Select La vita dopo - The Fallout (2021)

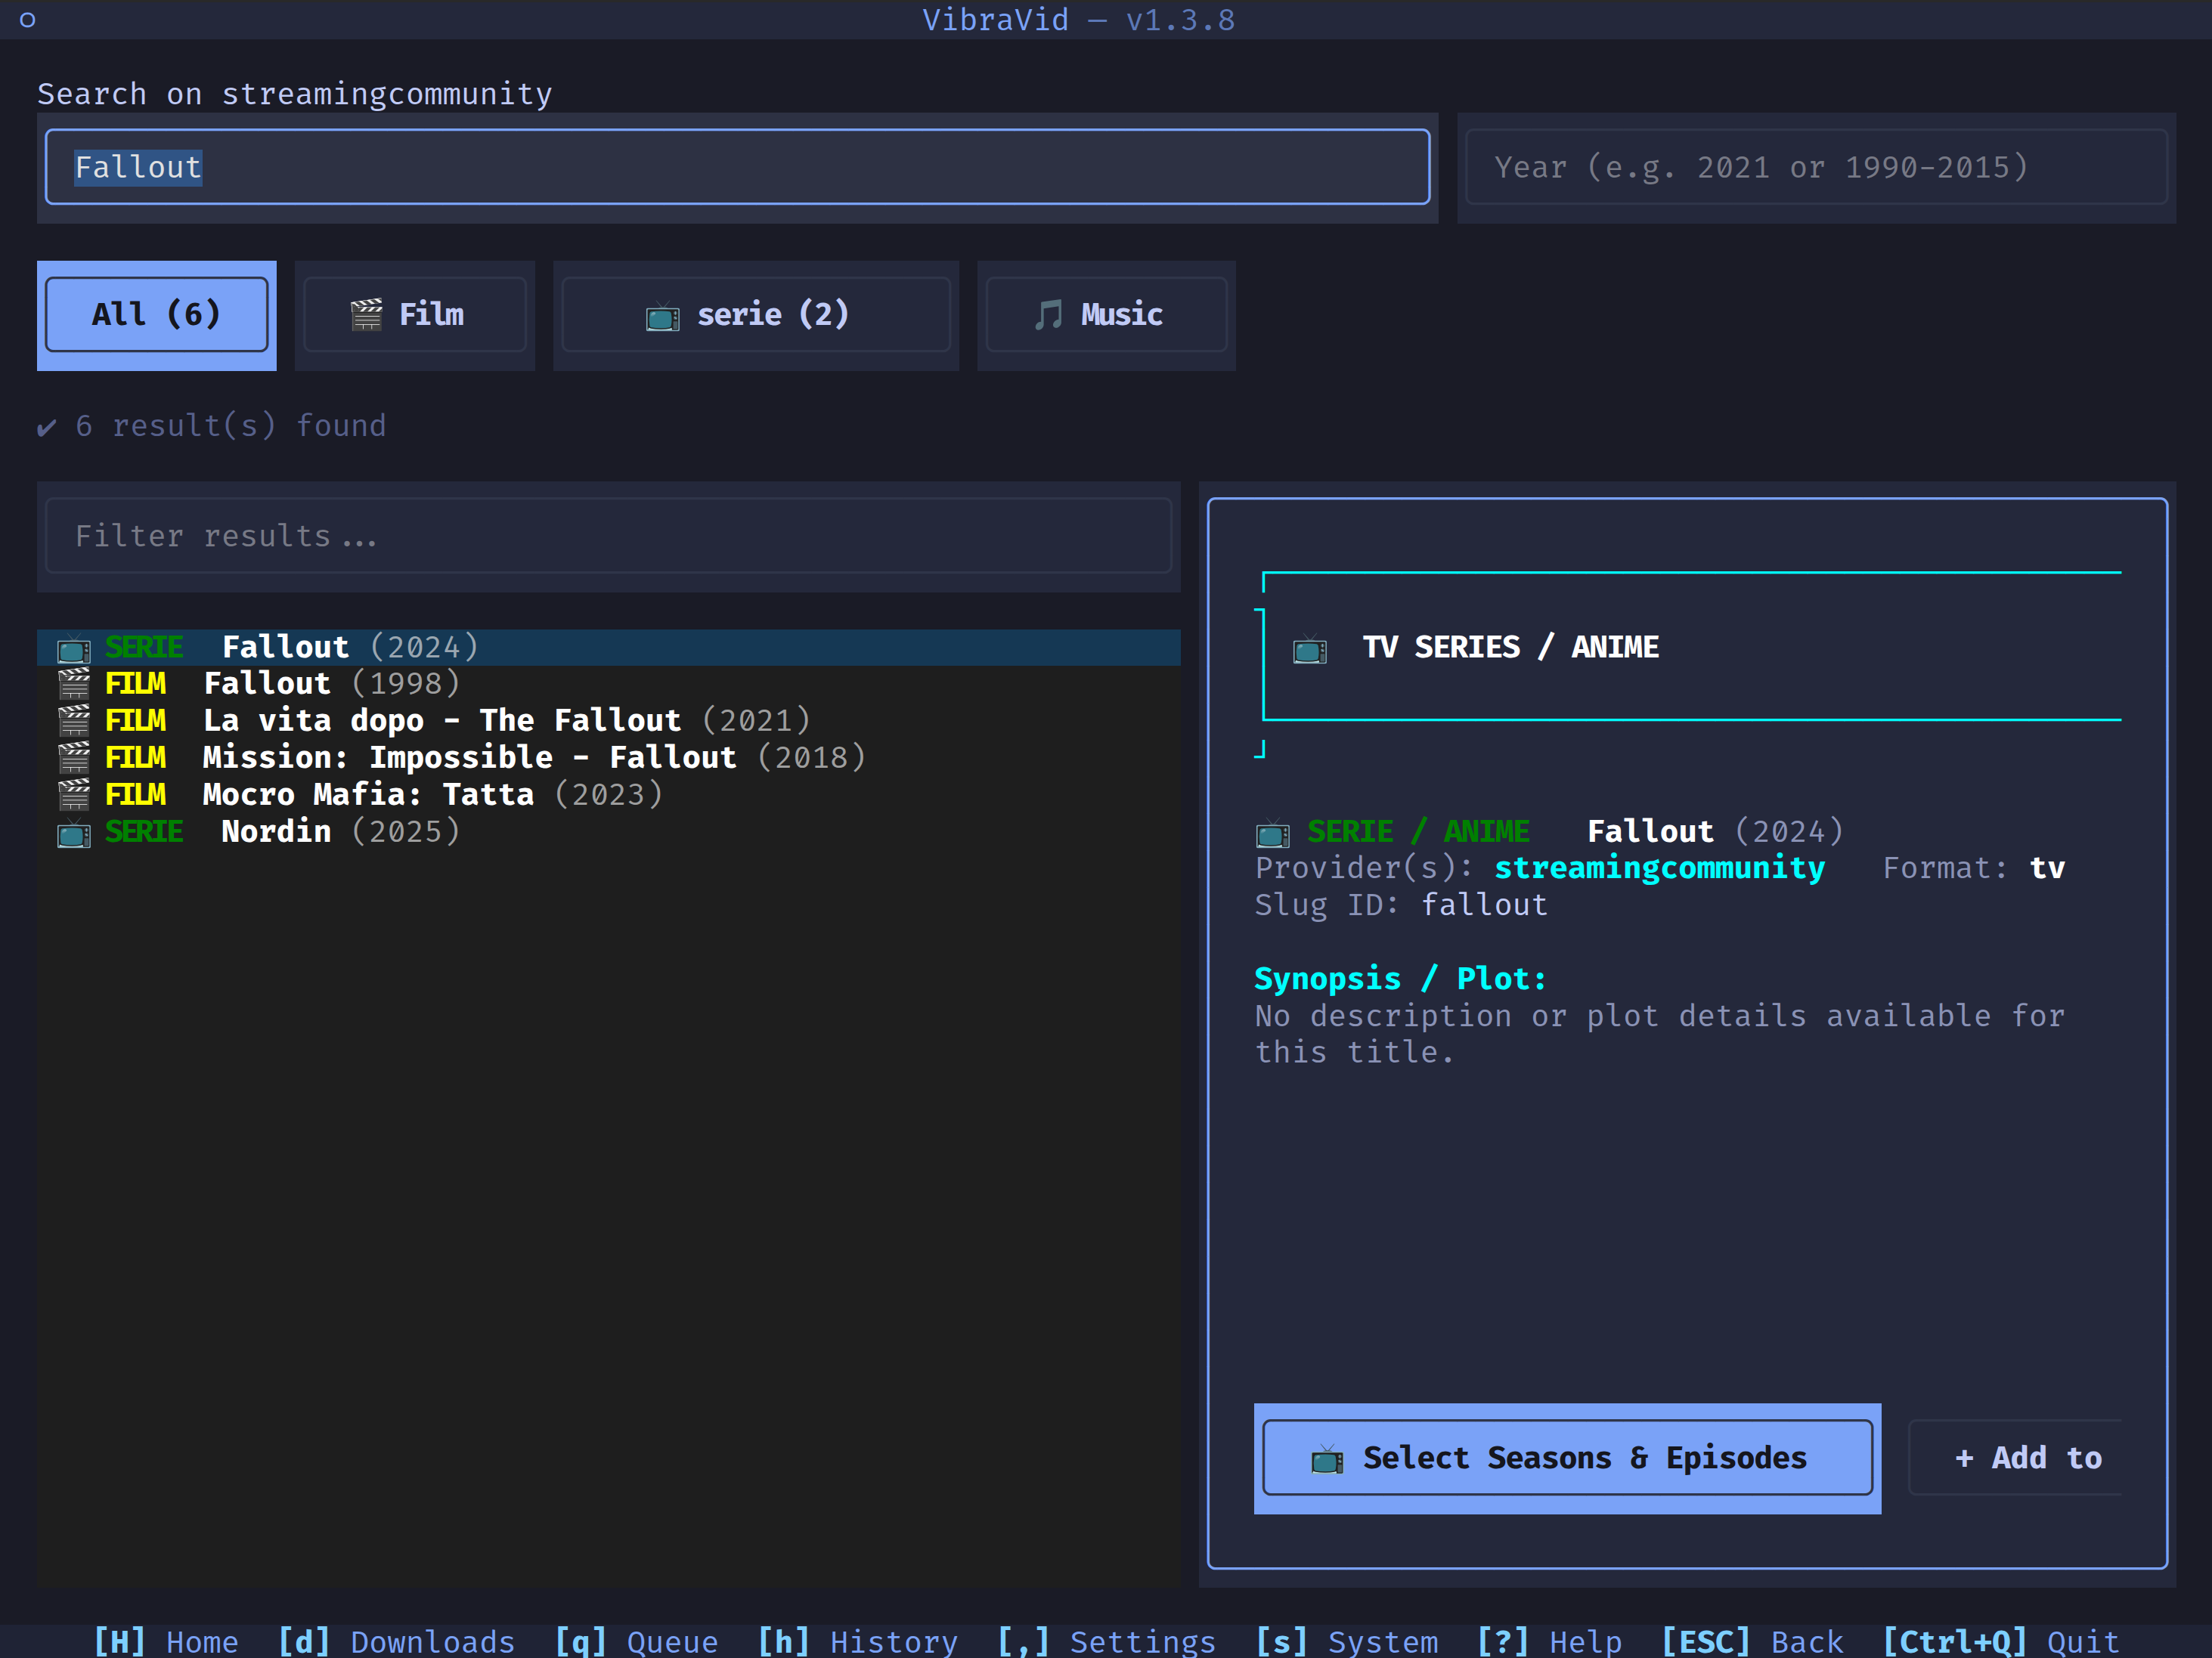(x=608, y=721)
